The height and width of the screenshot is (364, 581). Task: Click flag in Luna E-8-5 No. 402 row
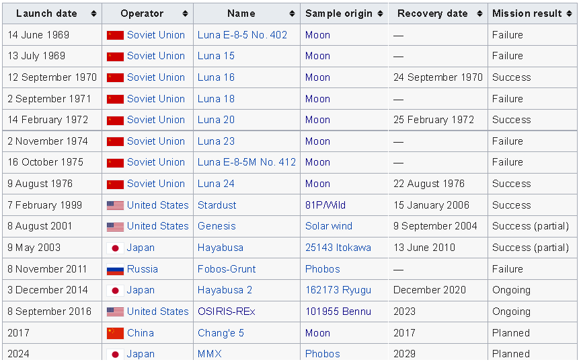(115, 35)
